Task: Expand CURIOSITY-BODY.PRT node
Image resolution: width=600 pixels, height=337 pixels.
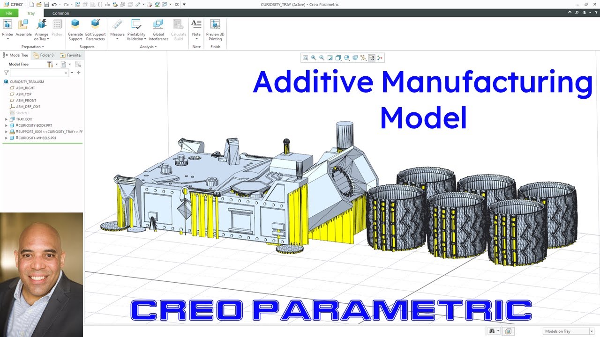Action: click(x=6, y=125)
